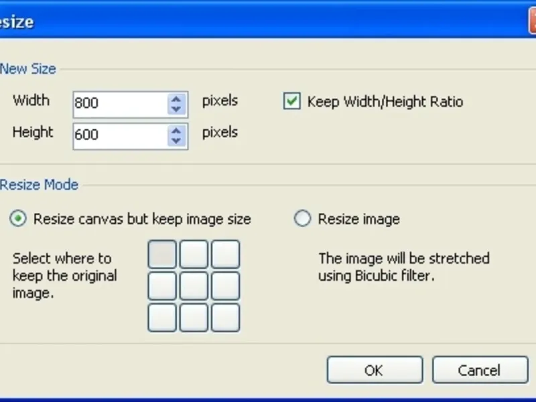Select the Resize image radio option
The height and width of the screenshot is (402, 536).
tap(303, 219)
